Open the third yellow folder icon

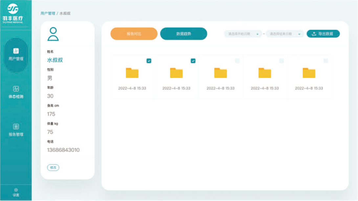pos(220,73)
